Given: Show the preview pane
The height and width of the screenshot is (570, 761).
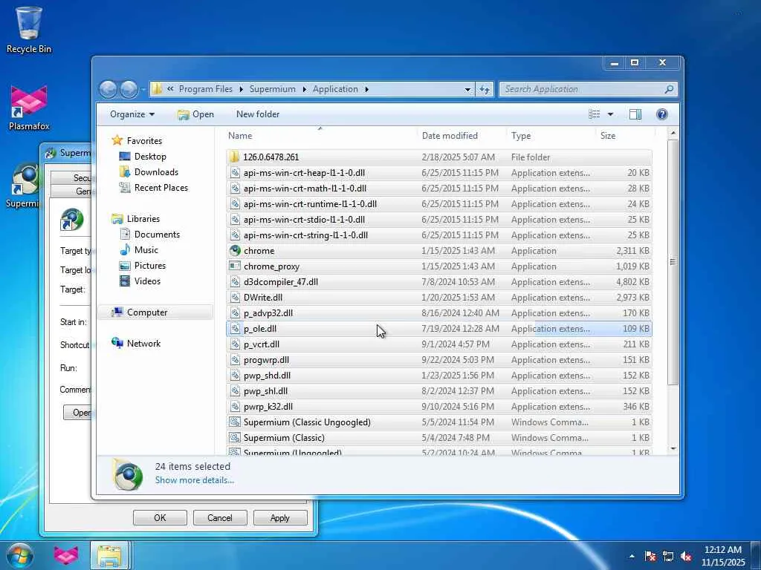Looking at the screenshot, I should click(x=635, y=114).
